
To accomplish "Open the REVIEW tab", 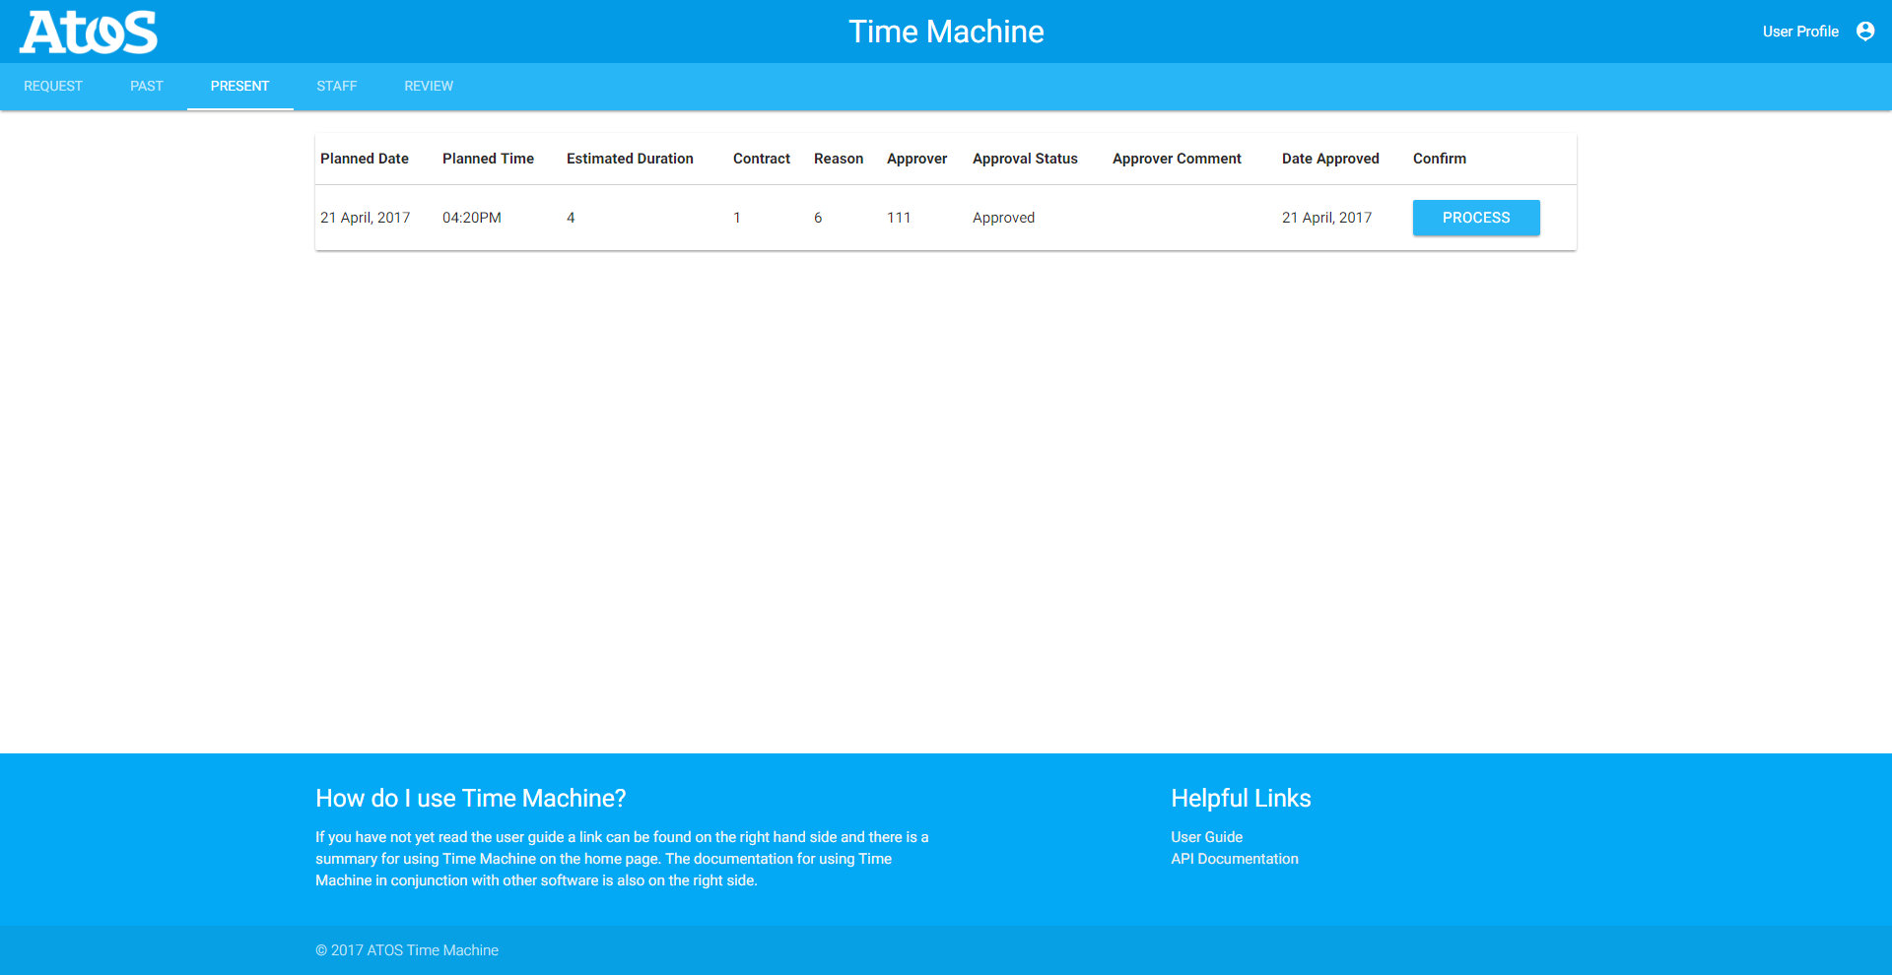I will 429,87.
